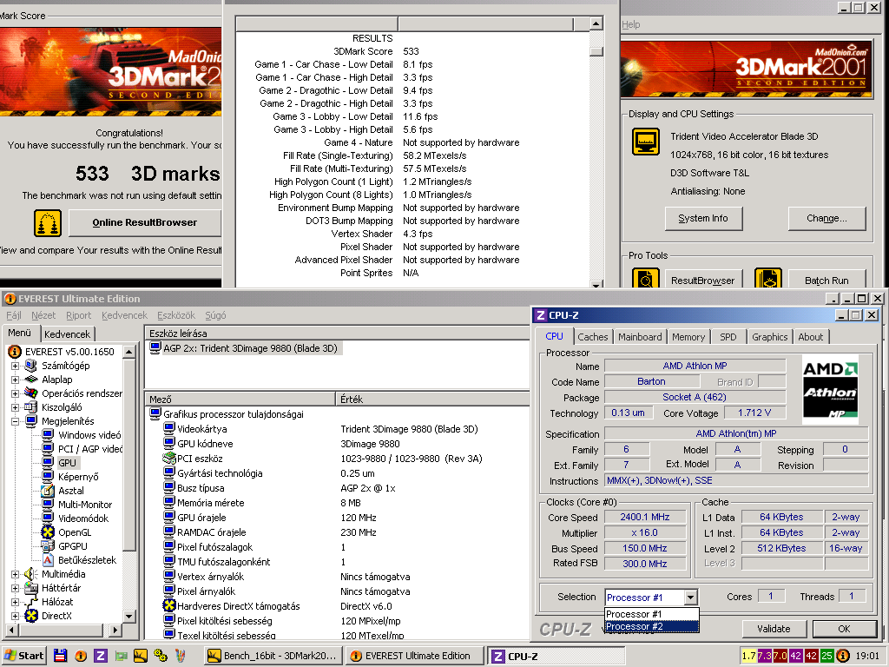This screenshot has width=889, height=667.
Task: Open the Windows Start menu
Action: tap(23, 656)
